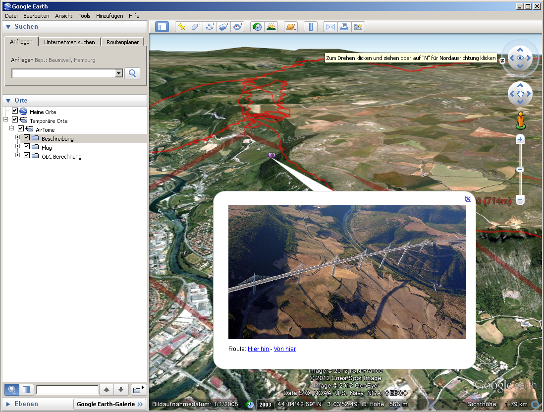Open the Anfliegen search history dropdown

click(119, 73)
